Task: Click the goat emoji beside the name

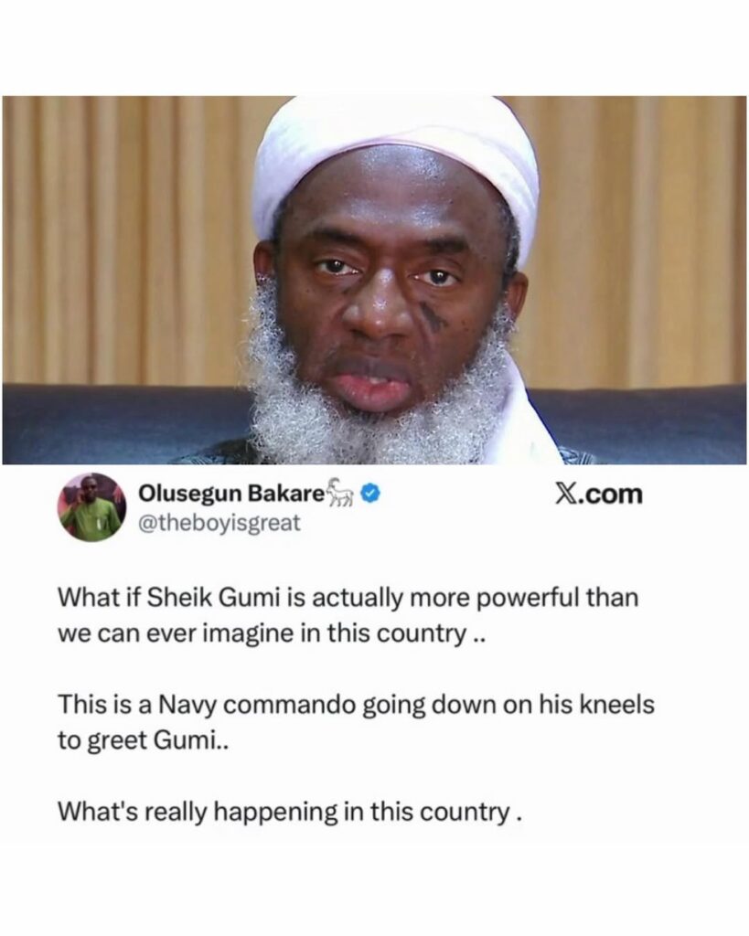Action: (343, 492)
